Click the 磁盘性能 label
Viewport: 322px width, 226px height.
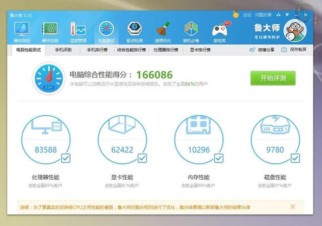tap(275, 177)
